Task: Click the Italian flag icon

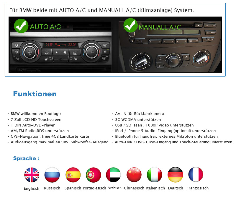Action: point(155,175)
